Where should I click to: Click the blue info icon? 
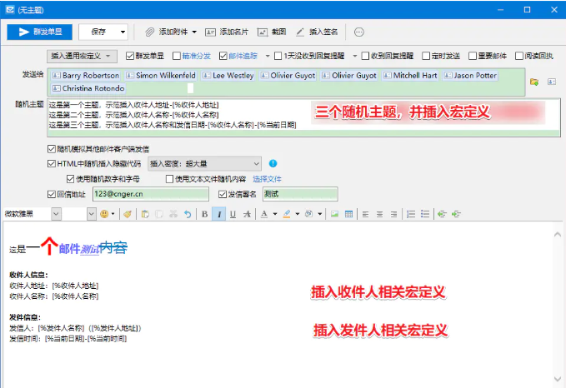pyautogui.click(x=273, y=164)
